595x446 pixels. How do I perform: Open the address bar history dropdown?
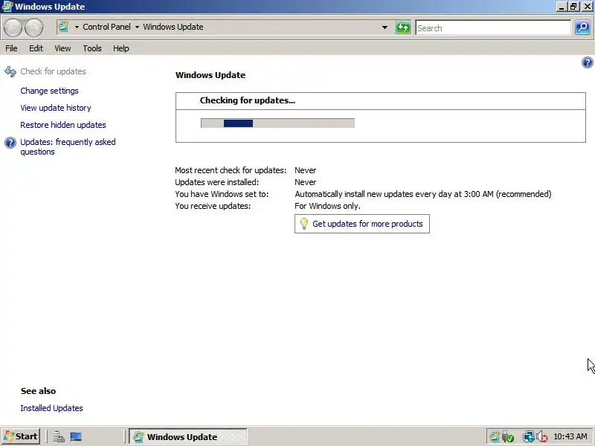(385, 28)
